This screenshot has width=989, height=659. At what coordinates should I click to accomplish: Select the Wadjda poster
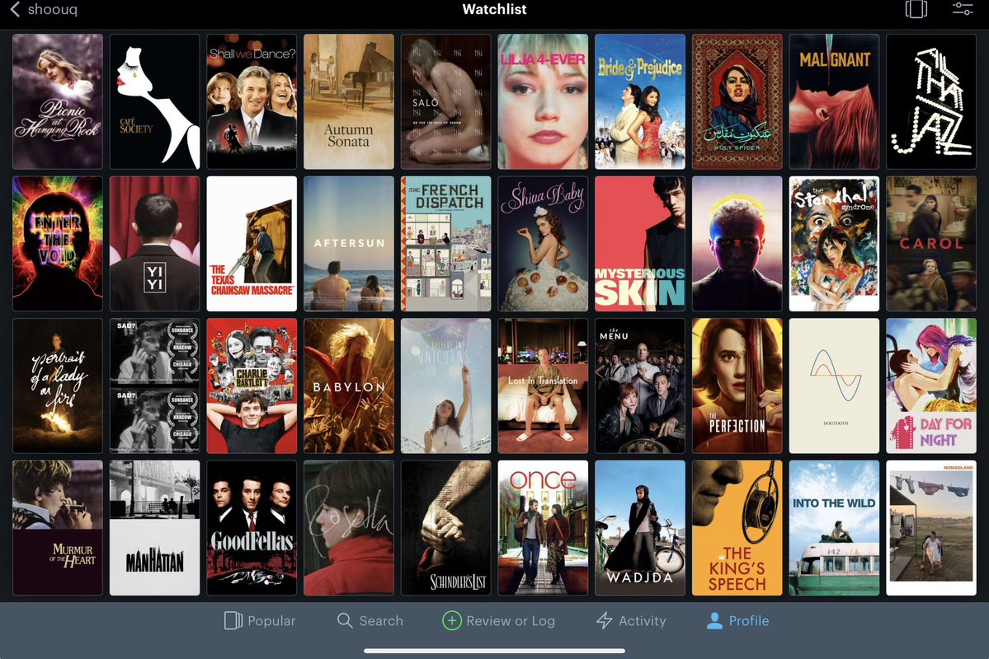[640, 528]
